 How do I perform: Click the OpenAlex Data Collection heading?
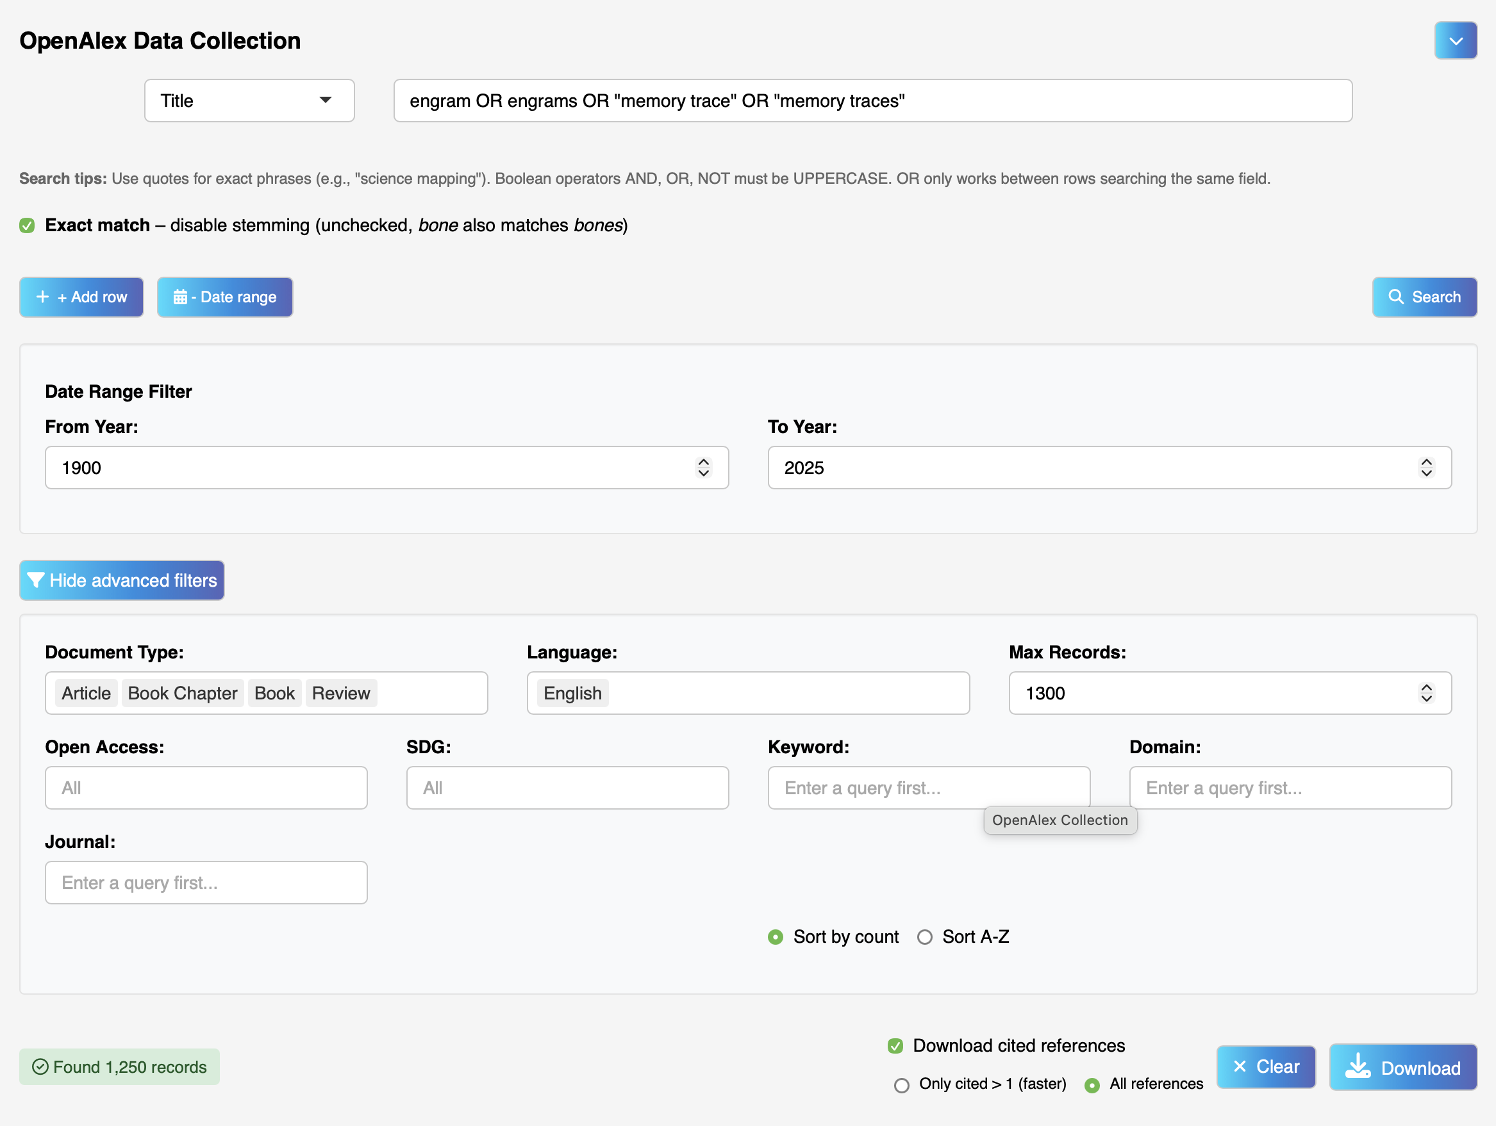(x=160, y=40)
